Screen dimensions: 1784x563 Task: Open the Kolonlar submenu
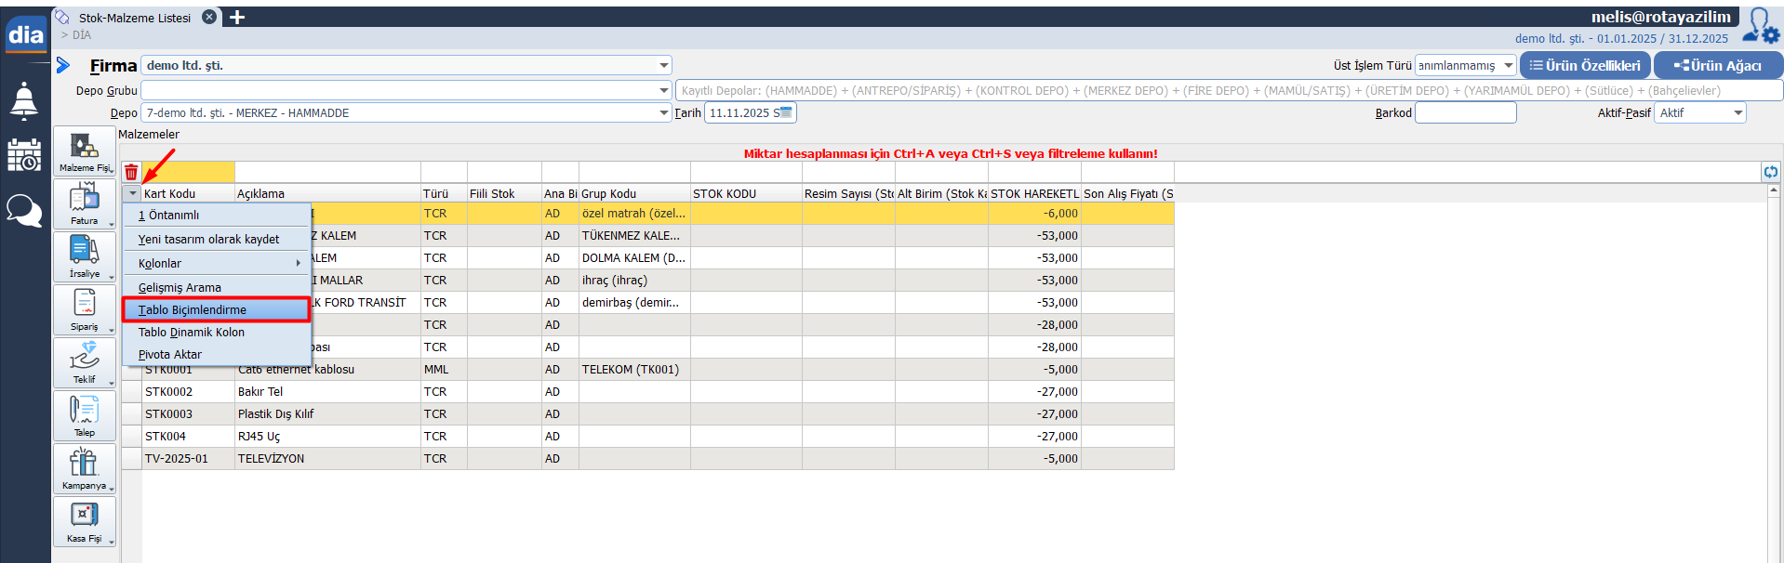(x=218, y=264)
